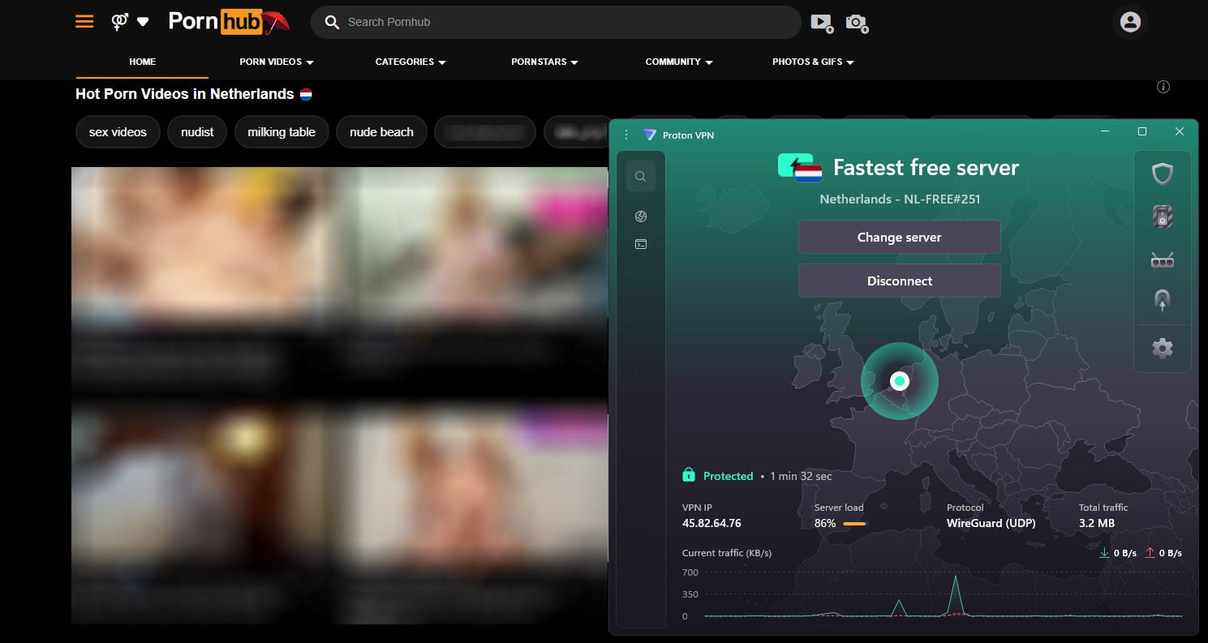This screenshot has width=1208, height=643.
Task: Select the "1 min 32 sec" session timer
Action: [x=800, y=476]
